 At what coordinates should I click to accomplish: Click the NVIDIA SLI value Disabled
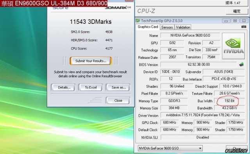(x=203, y=137)
